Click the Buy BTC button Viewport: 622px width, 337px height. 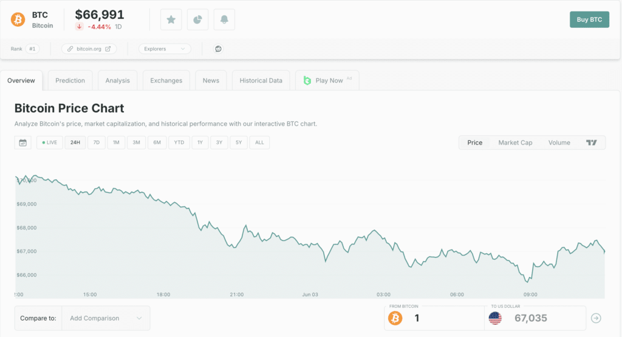(x=589, y=19)
